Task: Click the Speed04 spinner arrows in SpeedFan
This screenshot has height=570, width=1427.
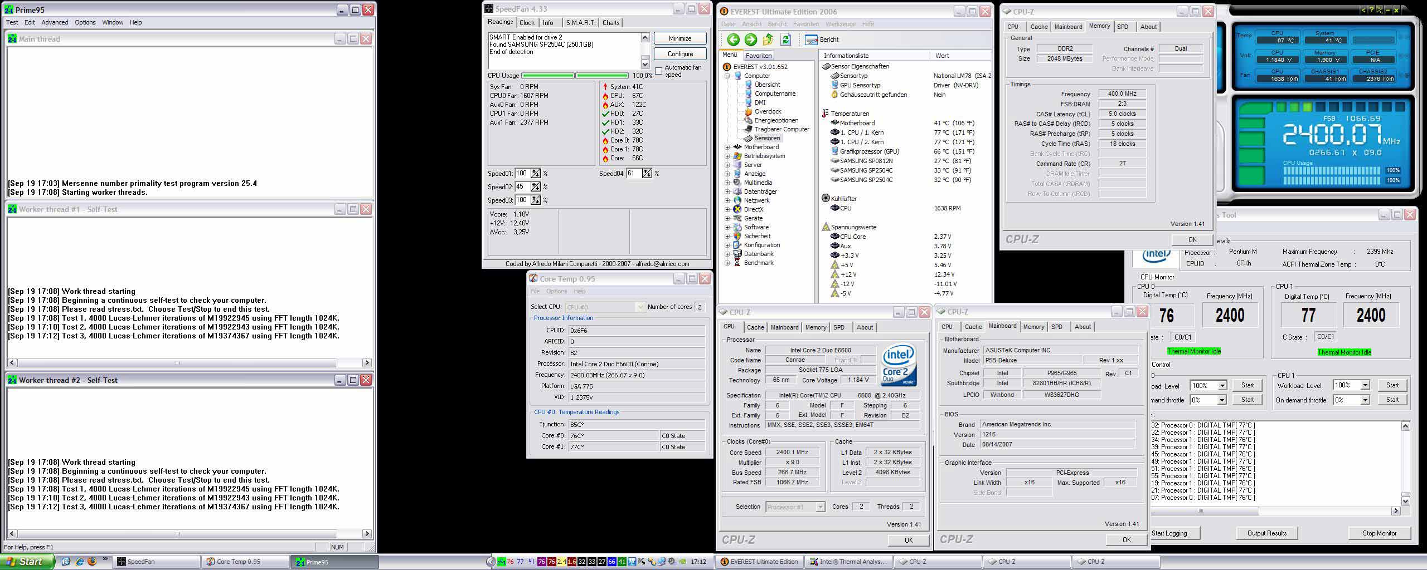Action: coord(647,173)
